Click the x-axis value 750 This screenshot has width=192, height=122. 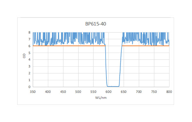click(x=154, y=92)
